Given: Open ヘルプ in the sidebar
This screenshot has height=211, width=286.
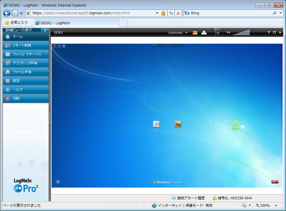Looking at the screenshot, I should click(26, 89).
